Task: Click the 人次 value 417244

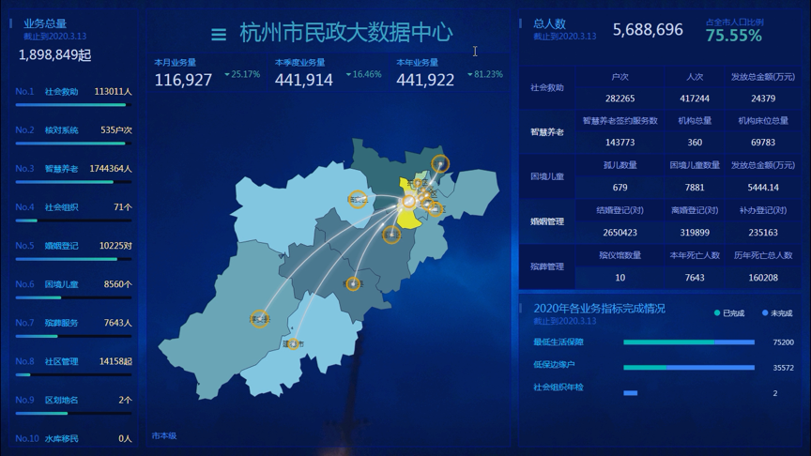Action: click(695, 99)
